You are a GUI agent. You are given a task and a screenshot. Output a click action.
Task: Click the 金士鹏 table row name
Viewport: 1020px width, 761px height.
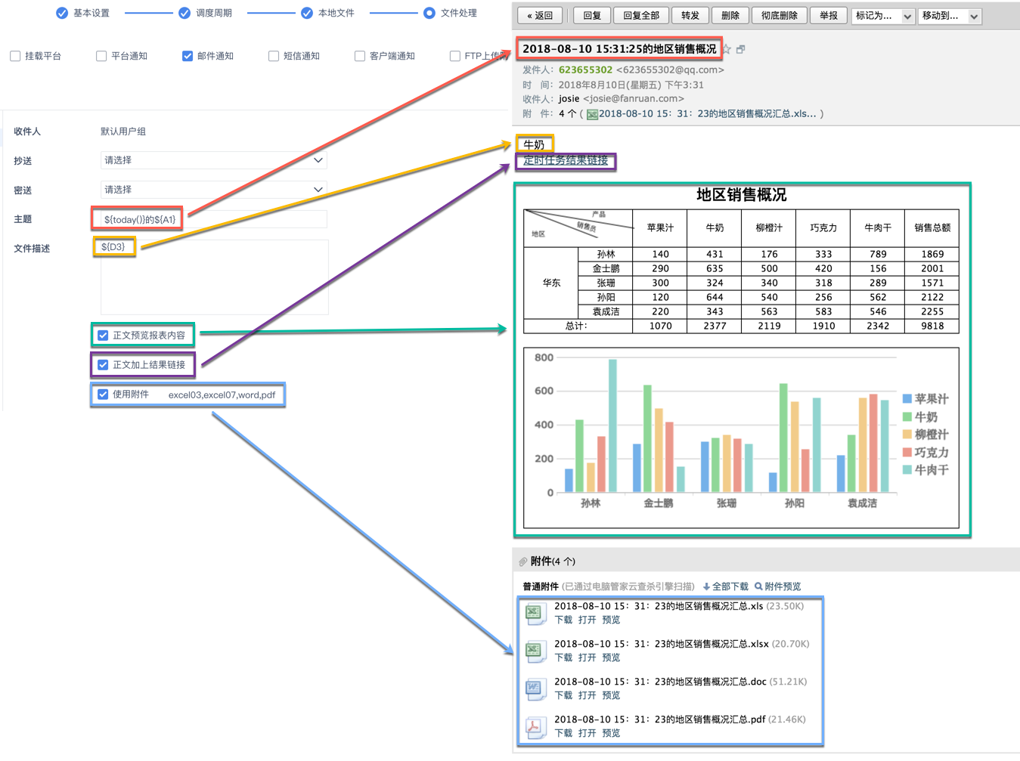coord(606,268)
